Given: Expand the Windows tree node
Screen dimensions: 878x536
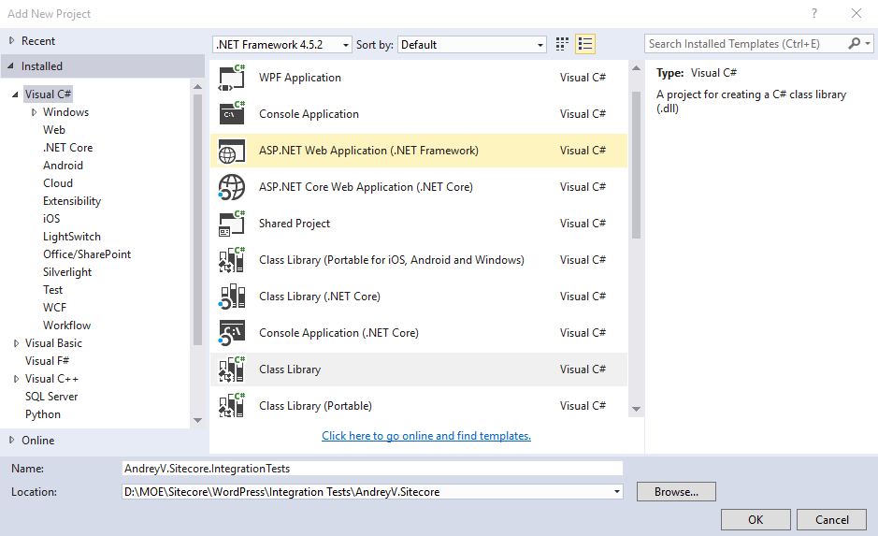Looking at the screenshot, I should coord(35,112).
